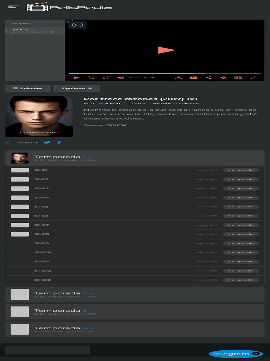Skip forward 10 seconds in player

(106, 78)
